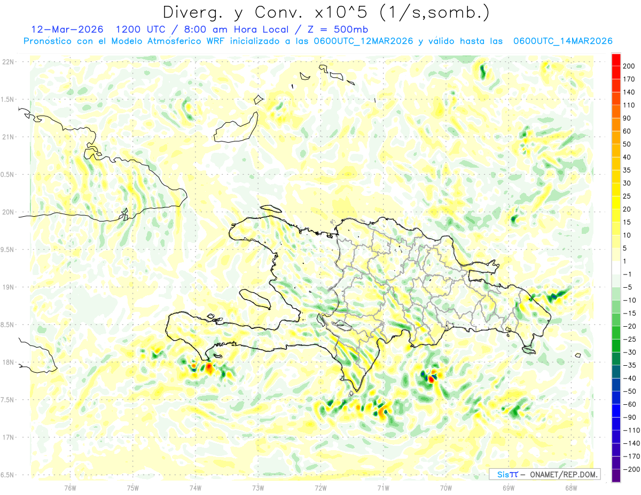
Task: Select the '18N' latitude label
Action: [8, 362]
